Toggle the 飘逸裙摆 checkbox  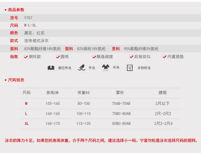click(94, 57)
